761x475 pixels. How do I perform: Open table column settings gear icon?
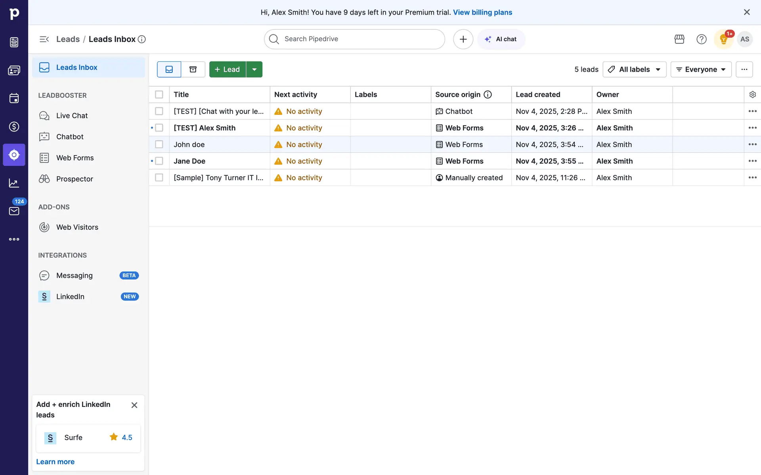click(x=752, y=95)
